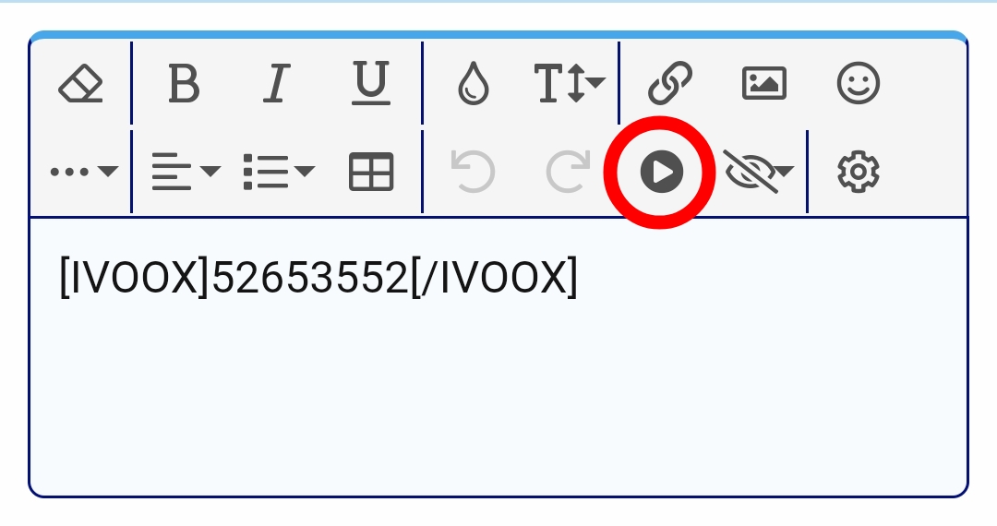Screen dimensions: 997x526
Task: Expand the three-dots more options menu
Action: (84, 172)
